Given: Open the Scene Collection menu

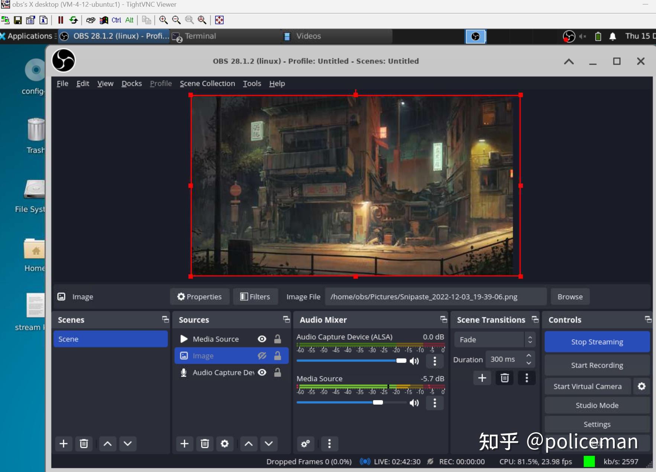Looking at the screenshot, I should pos(207,84).
